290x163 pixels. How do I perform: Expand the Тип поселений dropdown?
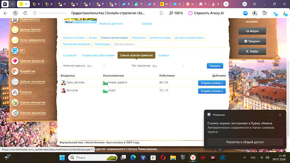(168, 66)
